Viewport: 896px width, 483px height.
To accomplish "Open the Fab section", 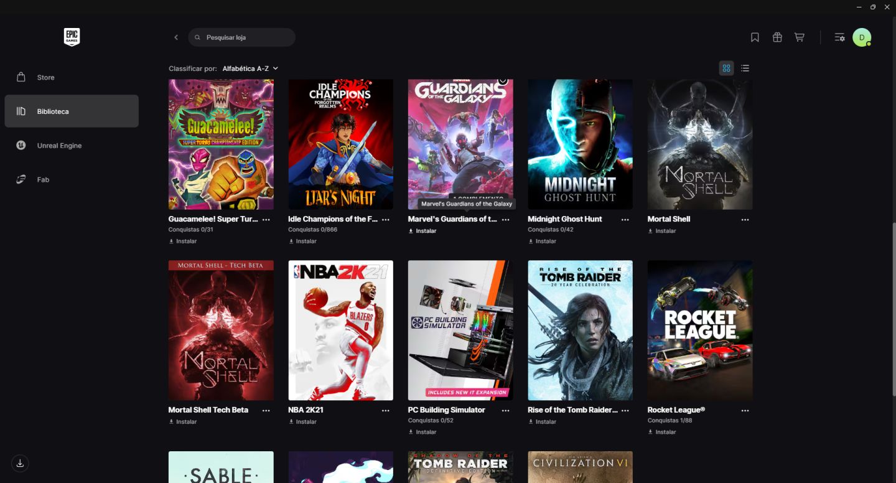I will (72, 179).
